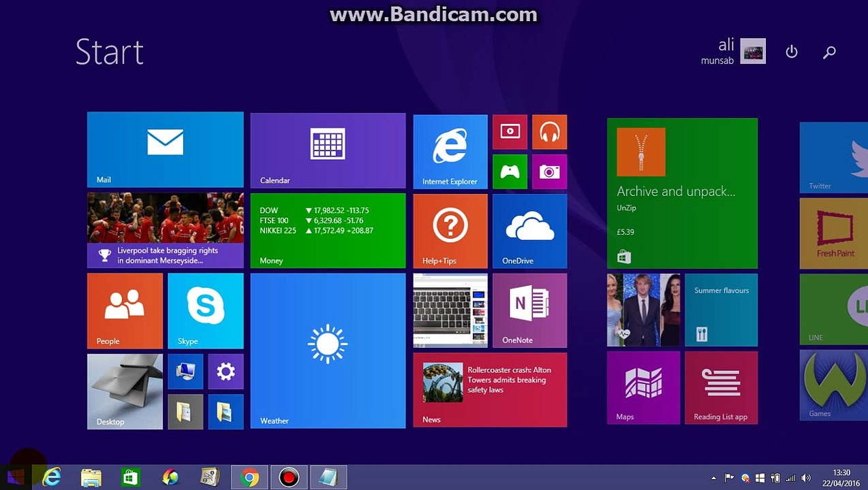Open the Pictures folder small tile
The height and width of the screenshot is (490, 868).
pos(226,411)
